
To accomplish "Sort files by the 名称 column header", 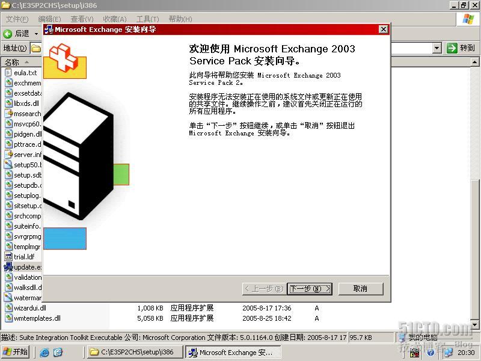I will point(21,63).
